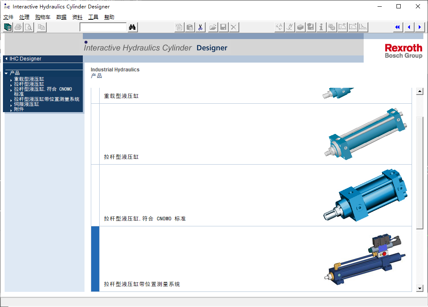The width and height of the screenshot is (428, 307).
Task: Click the printer icon in toolbar
Action: click(18, 27)
